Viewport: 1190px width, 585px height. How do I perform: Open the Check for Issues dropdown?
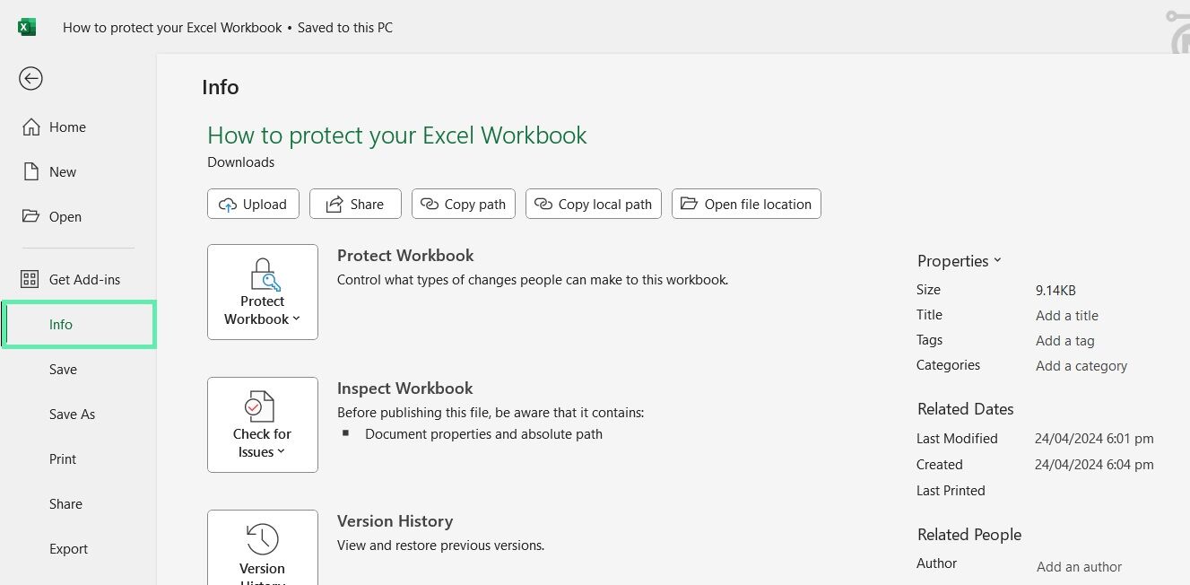pos(263,424)
